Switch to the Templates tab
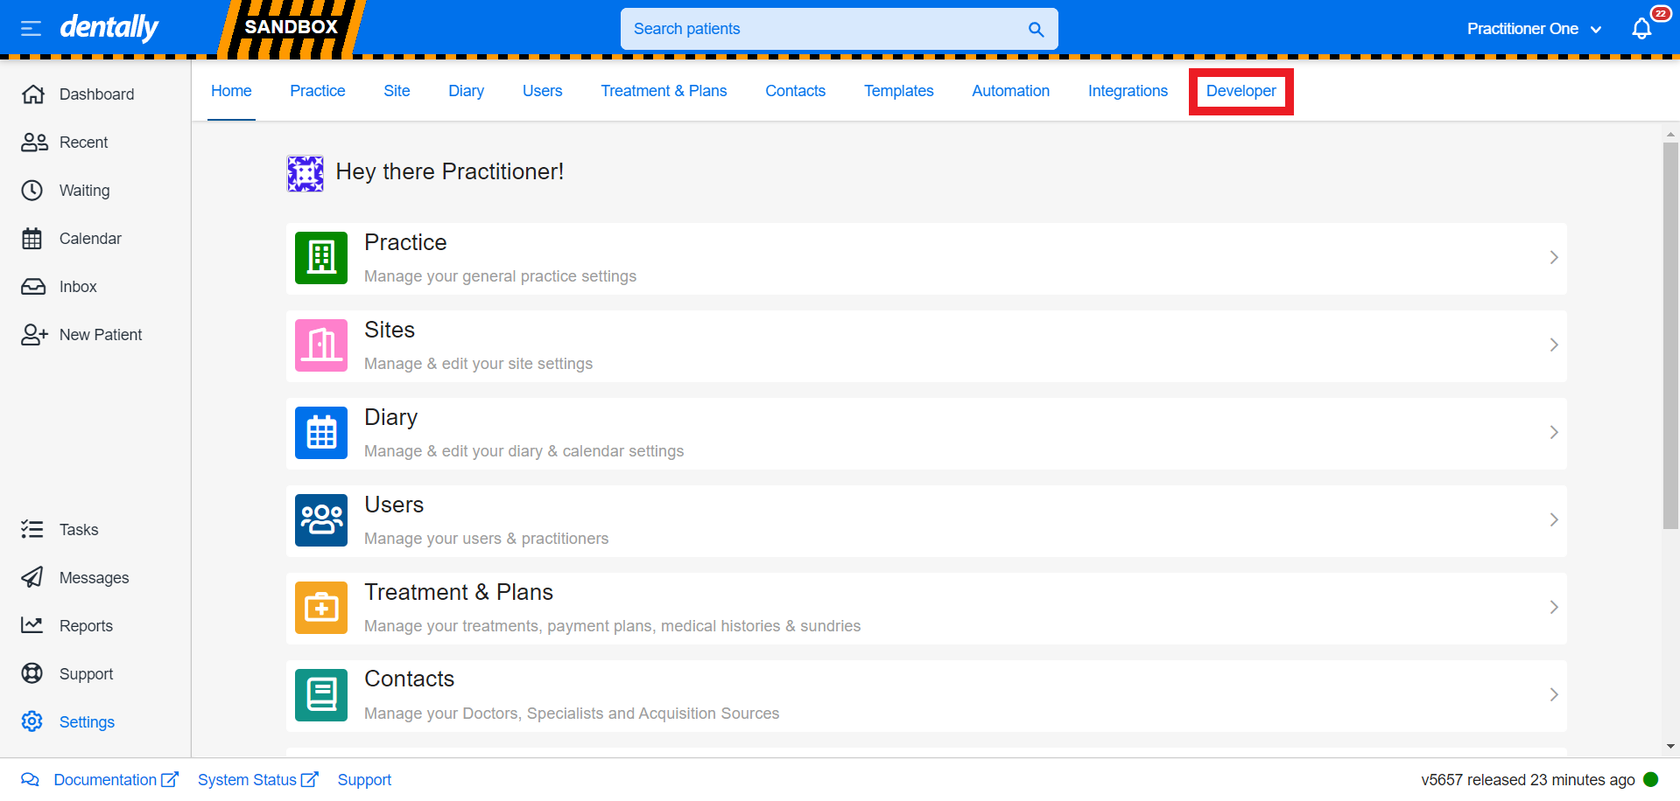1680x801 pixels. coord(898,91)
